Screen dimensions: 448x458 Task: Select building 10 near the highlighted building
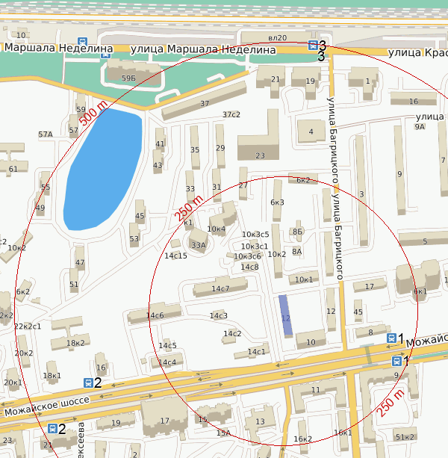point(311,342)
